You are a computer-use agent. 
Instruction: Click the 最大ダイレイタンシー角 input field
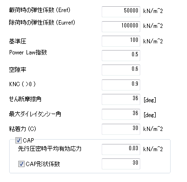121,114
